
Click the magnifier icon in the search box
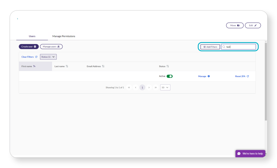pos(224,47)
